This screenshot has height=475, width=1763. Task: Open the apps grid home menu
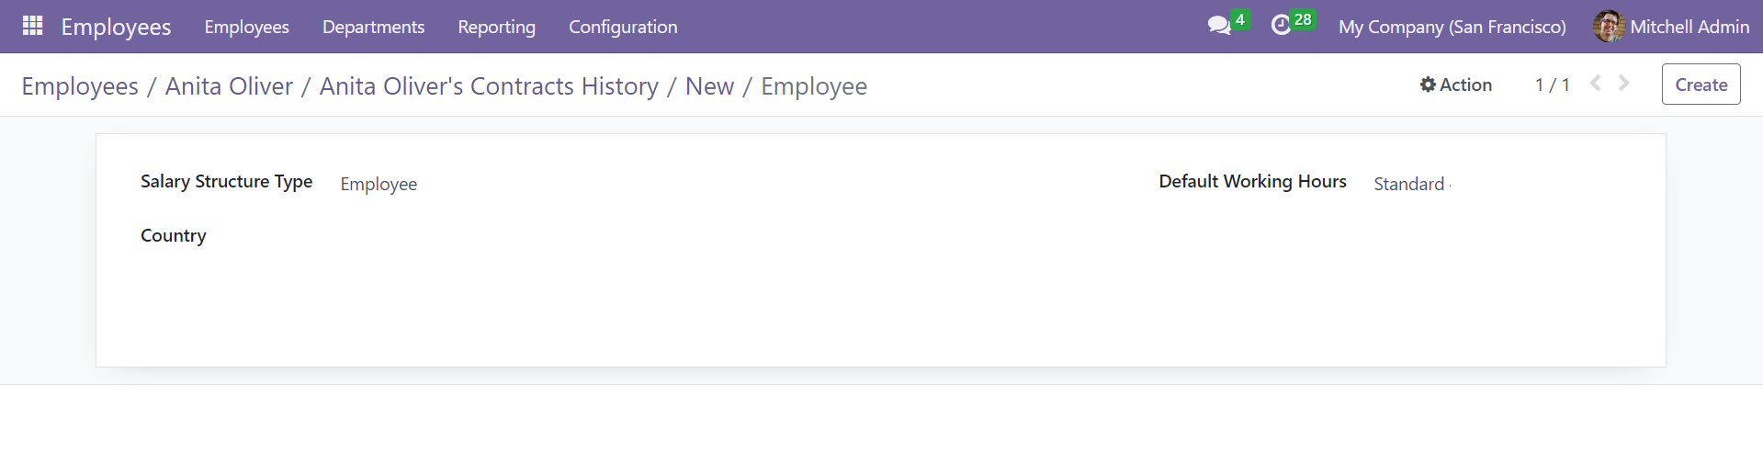click(x=33, y=26)
